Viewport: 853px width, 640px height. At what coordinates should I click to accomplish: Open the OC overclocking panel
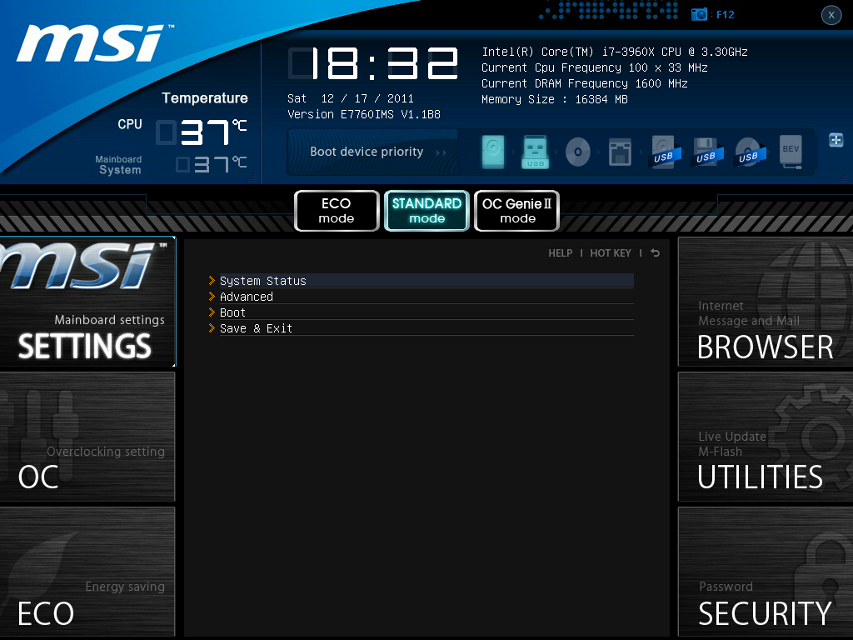(x=87, y=437)
